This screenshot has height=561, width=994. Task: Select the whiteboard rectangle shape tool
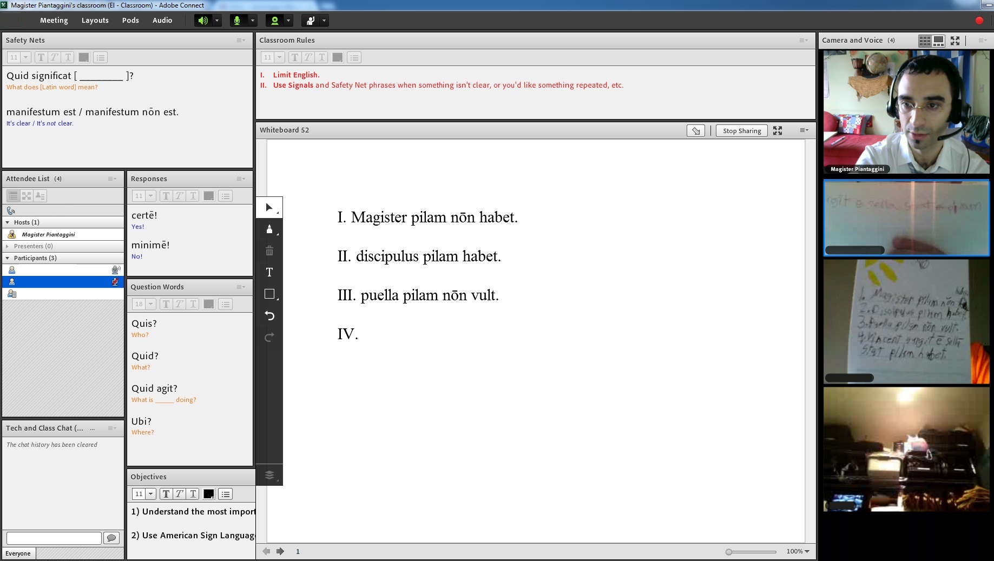(269, 294)
